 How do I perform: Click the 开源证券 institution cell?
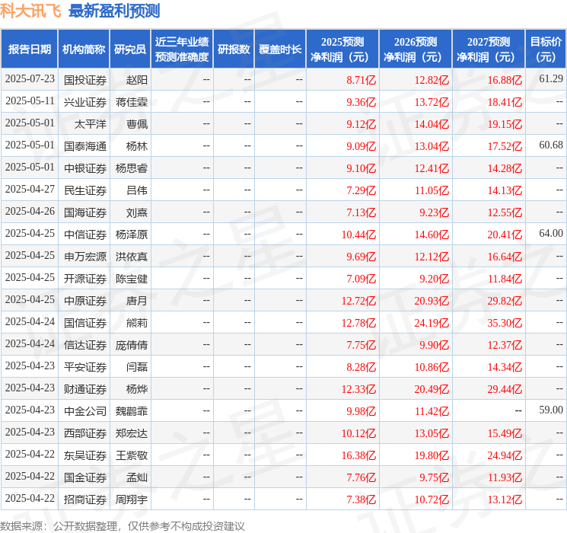click(x=85, y=279)
